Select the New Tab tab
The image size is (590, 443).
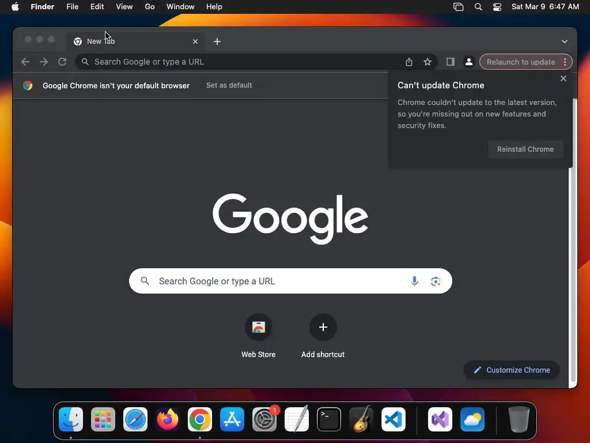[135, 42]
